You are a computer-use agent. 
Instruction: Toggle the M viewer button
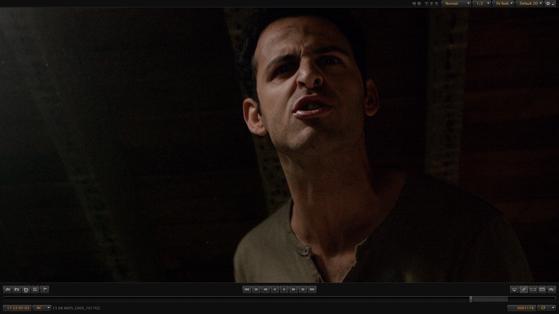[414, 3]
